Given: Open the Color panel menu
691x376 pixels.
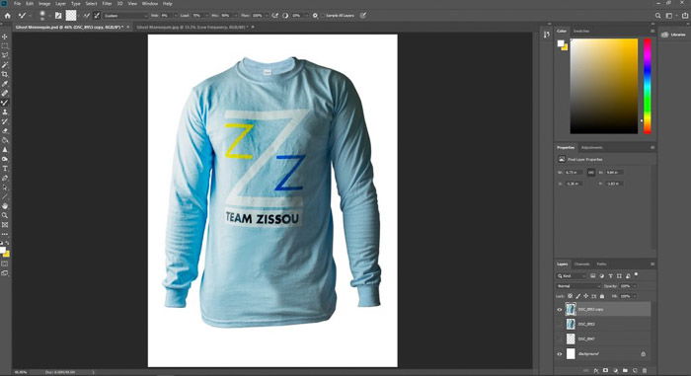Looking at the screenshot, I should [x=653, y=31].
